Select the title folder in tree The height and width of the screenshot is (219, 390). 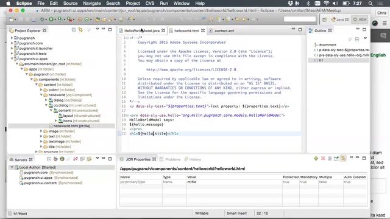(57, 147)
